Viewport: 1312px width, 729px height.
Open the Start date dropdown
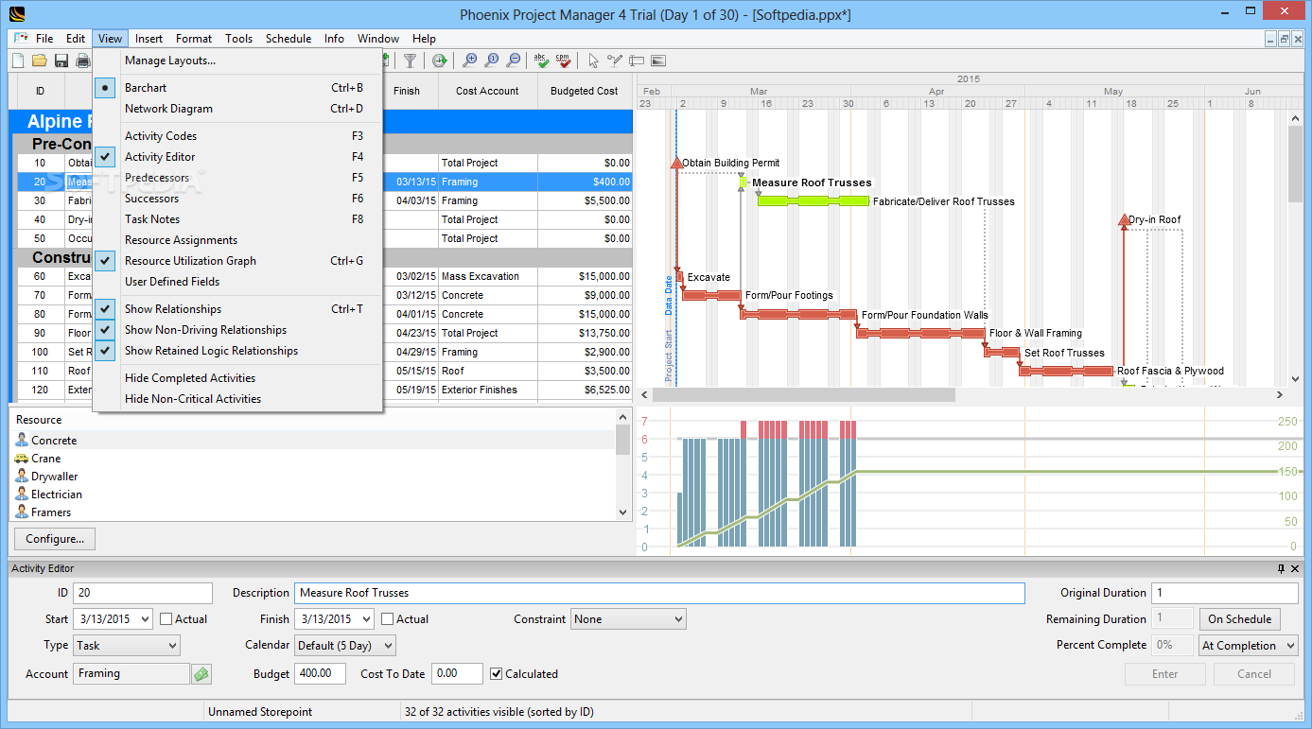(x=144, y=619)
